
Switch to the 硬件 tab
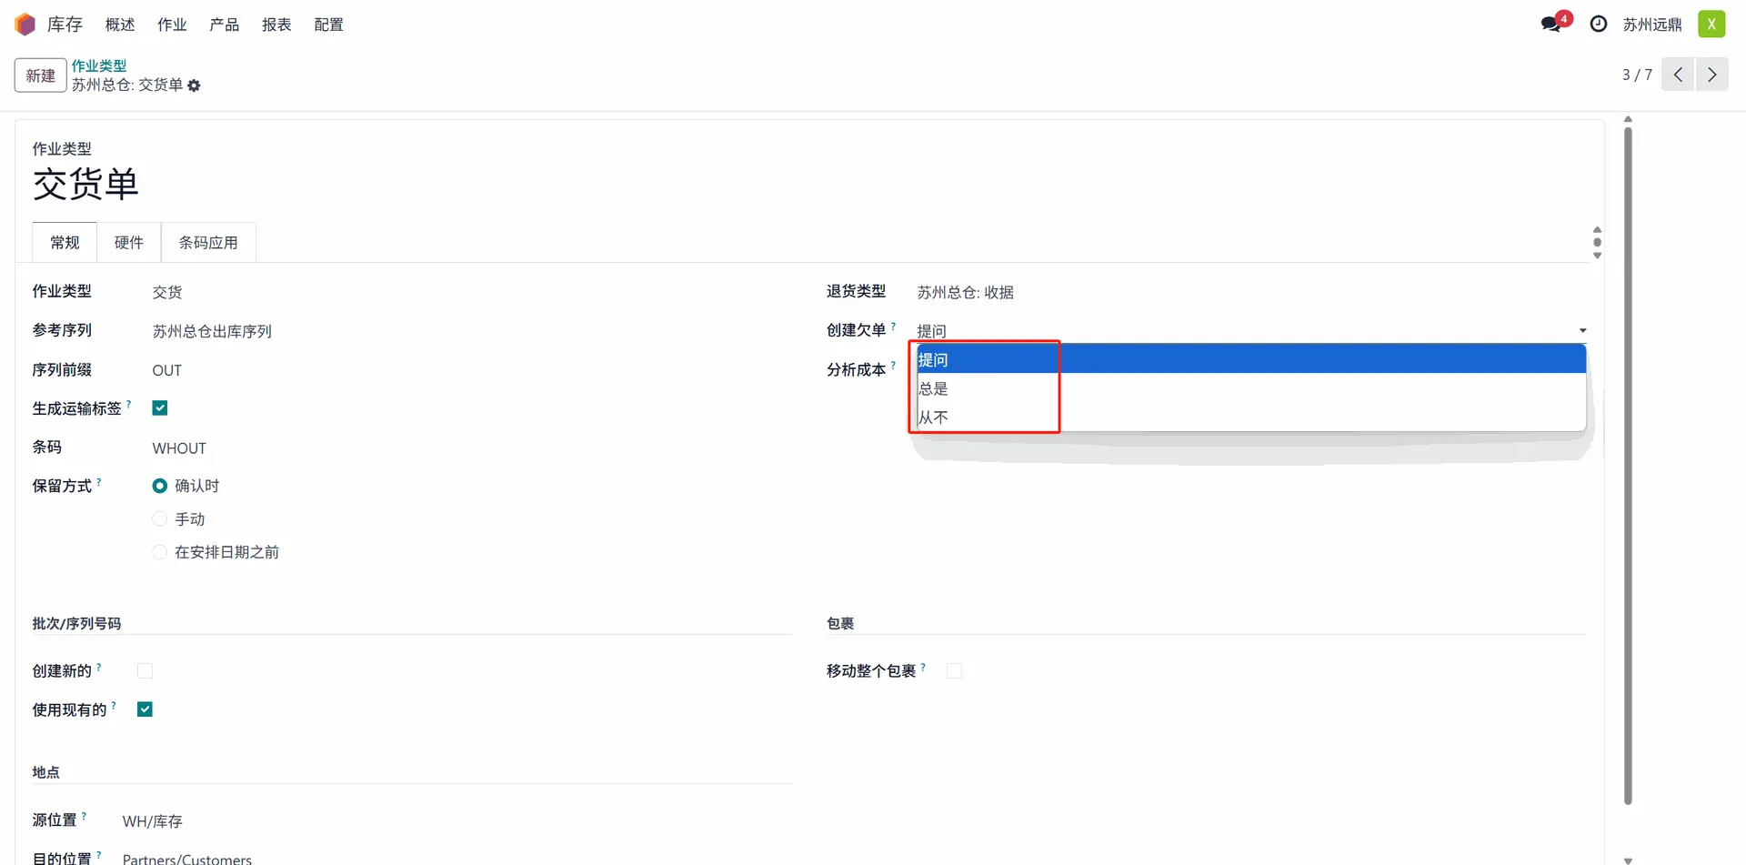129,243
